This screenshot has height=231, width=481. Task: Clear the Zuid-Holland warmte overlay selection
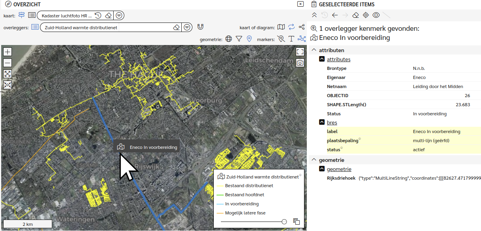click(177, 27)
